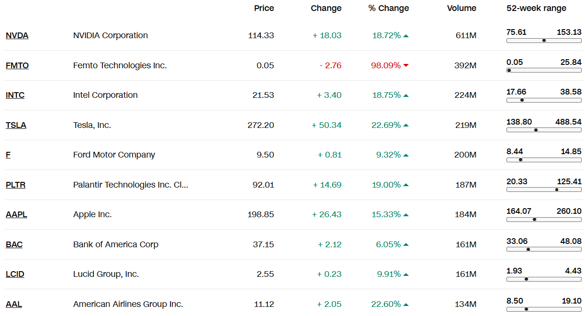Click the up arrow next to Intel's 18.75%

pyautogui.click(x=406, y=95)
